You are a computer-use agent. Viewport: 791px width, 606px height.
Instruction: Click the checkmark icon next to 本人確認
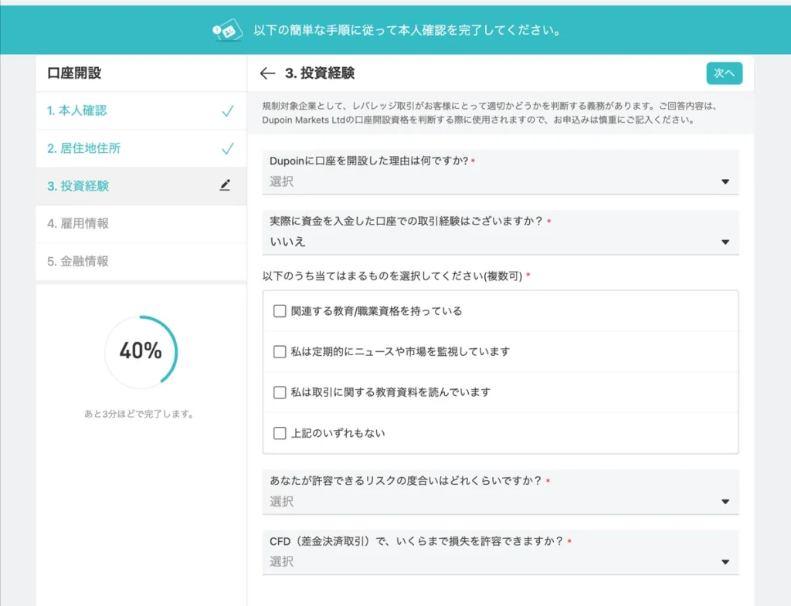227,111
